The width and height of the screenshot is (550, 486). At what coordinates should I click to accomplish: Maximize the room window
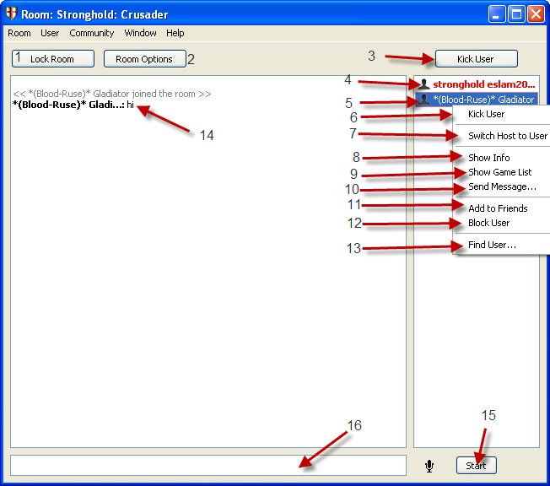(516, 14)
